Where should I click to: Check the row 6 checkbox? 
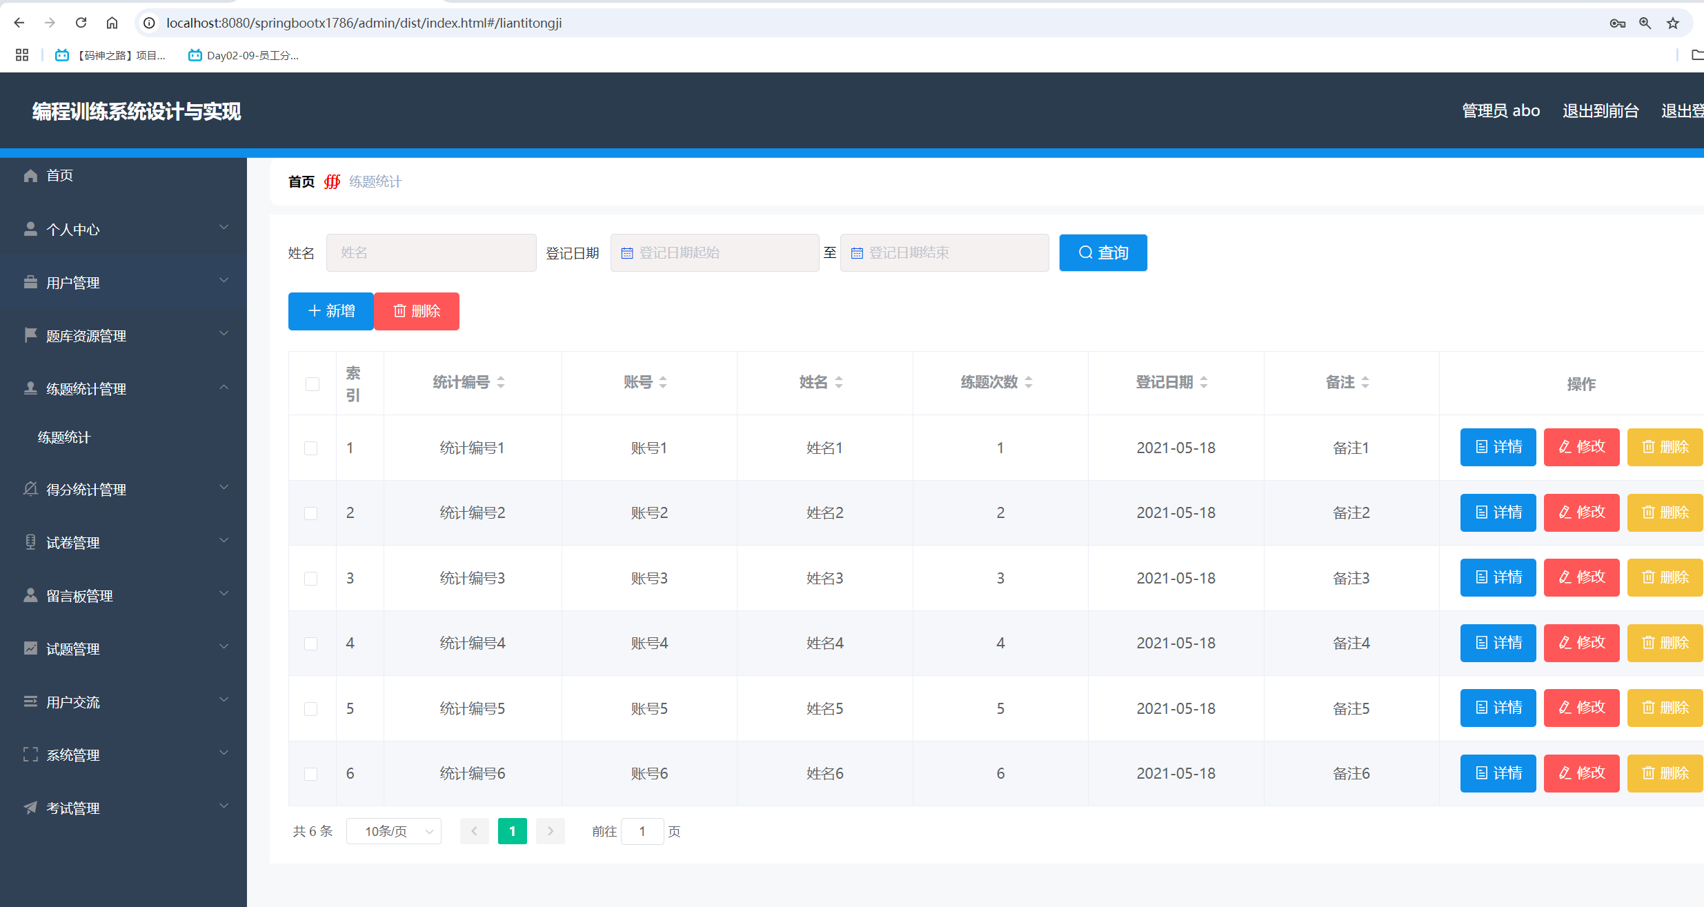[x=311, y=774]
